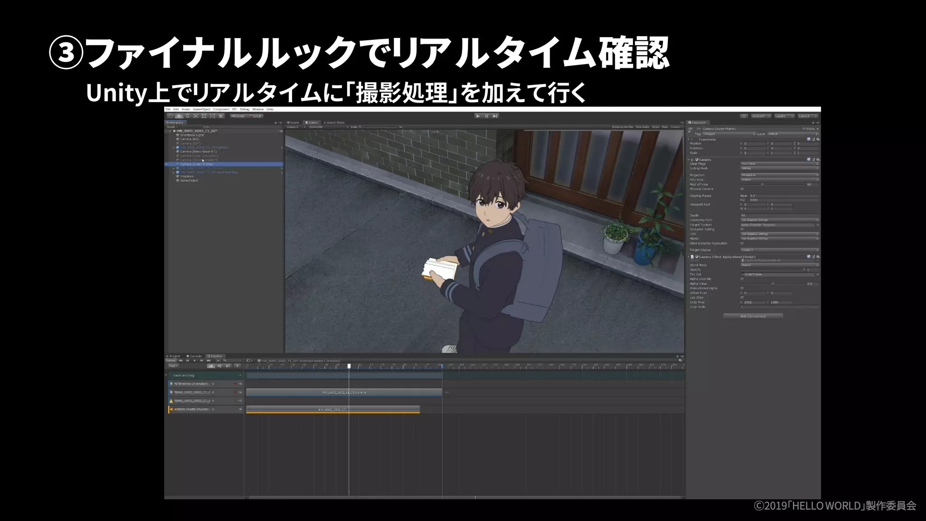926x521 pixels.
Task: Toggle Camera Effect Alpha Blend script checkbox
Action: click(x=697, y=257)
